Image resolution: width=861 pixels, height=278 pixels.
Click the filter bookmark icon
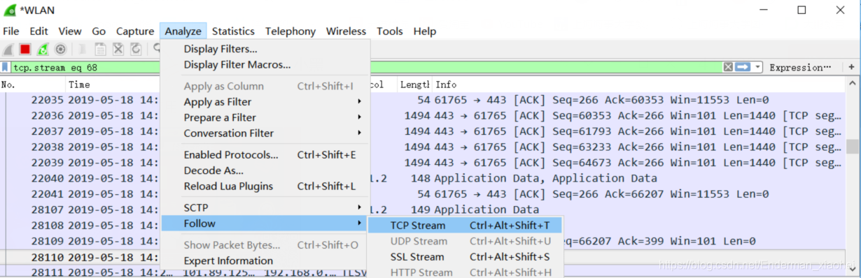(6, 67)
